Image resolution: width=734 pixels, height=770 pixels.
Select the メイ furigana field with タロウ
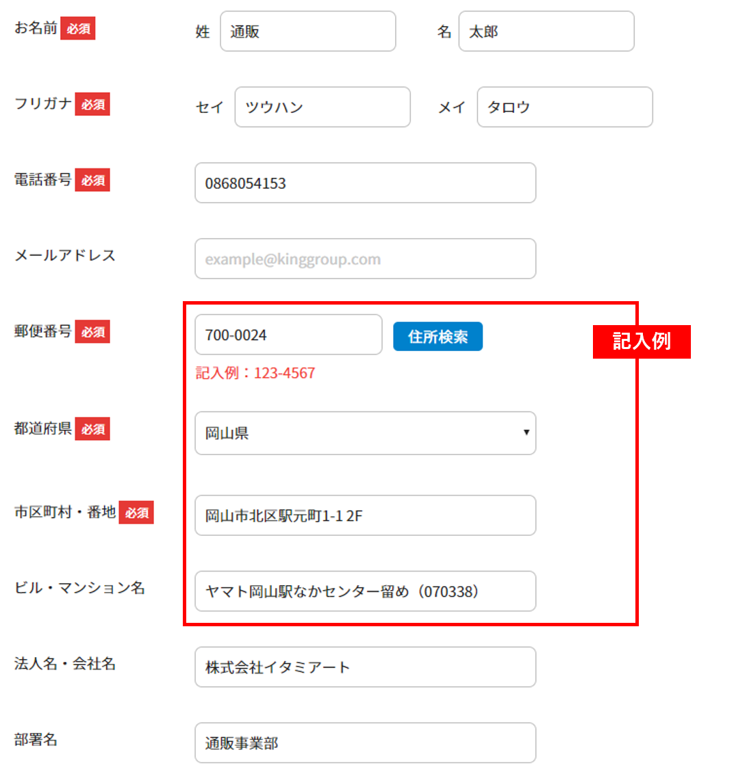click(564, 107)
